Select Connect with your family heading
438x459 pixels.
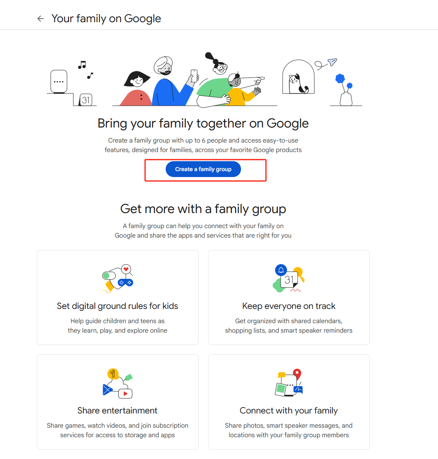(x=289, y=411)
